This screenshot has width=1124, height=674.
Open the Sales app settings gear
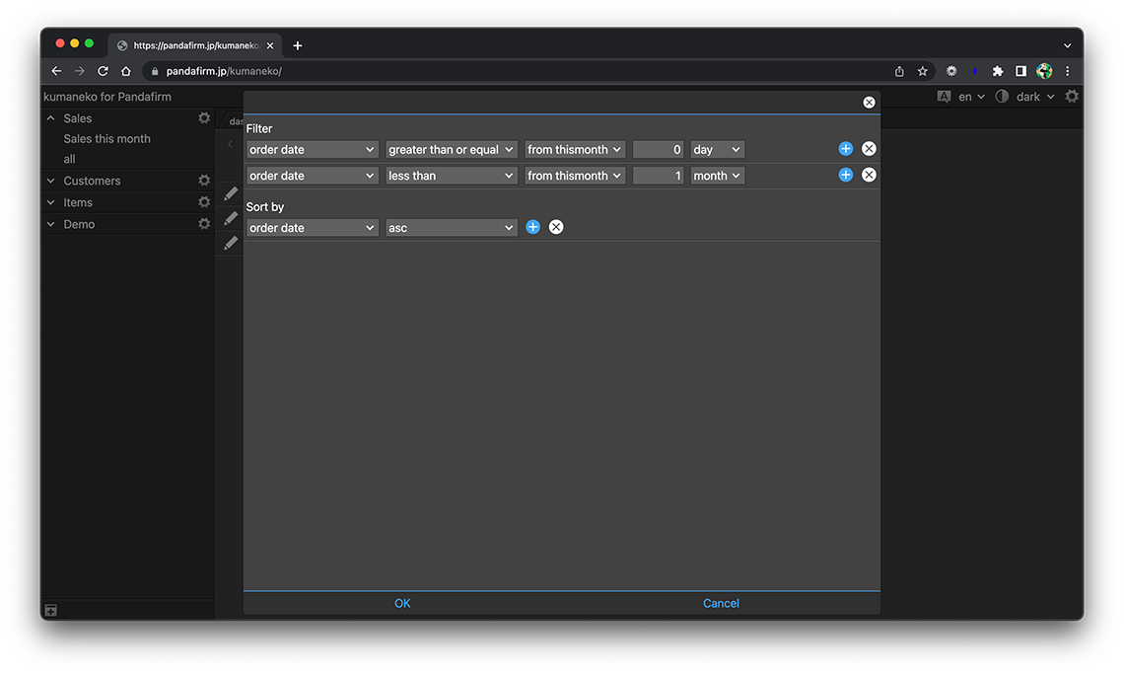tap(204, 118)
